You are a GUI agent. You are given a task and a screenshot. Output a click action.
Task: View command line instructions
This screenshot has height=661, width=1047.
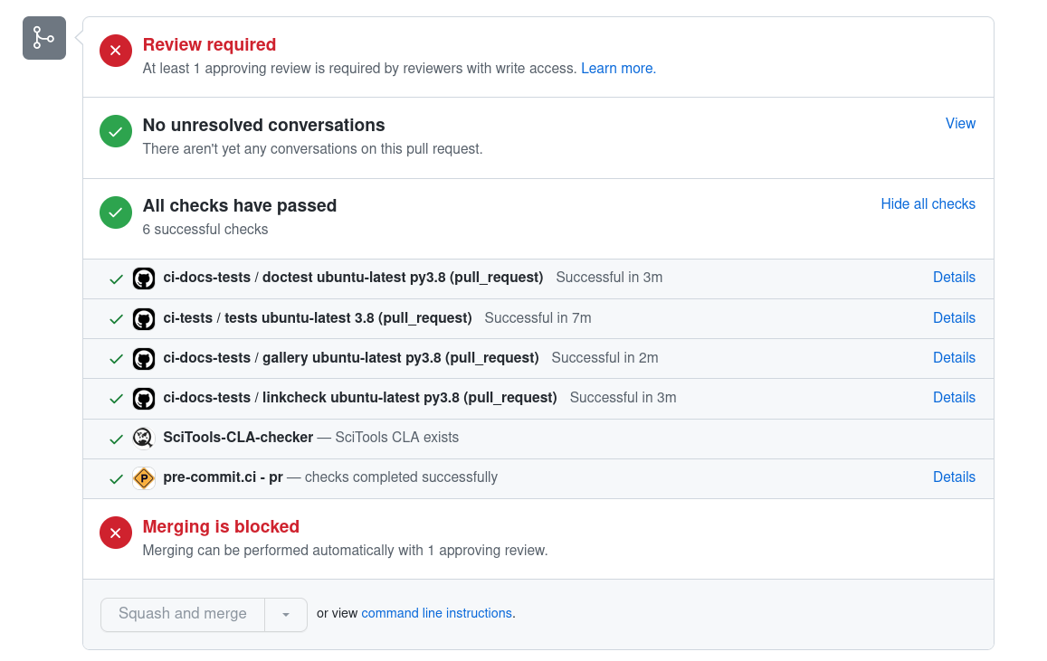436,613
